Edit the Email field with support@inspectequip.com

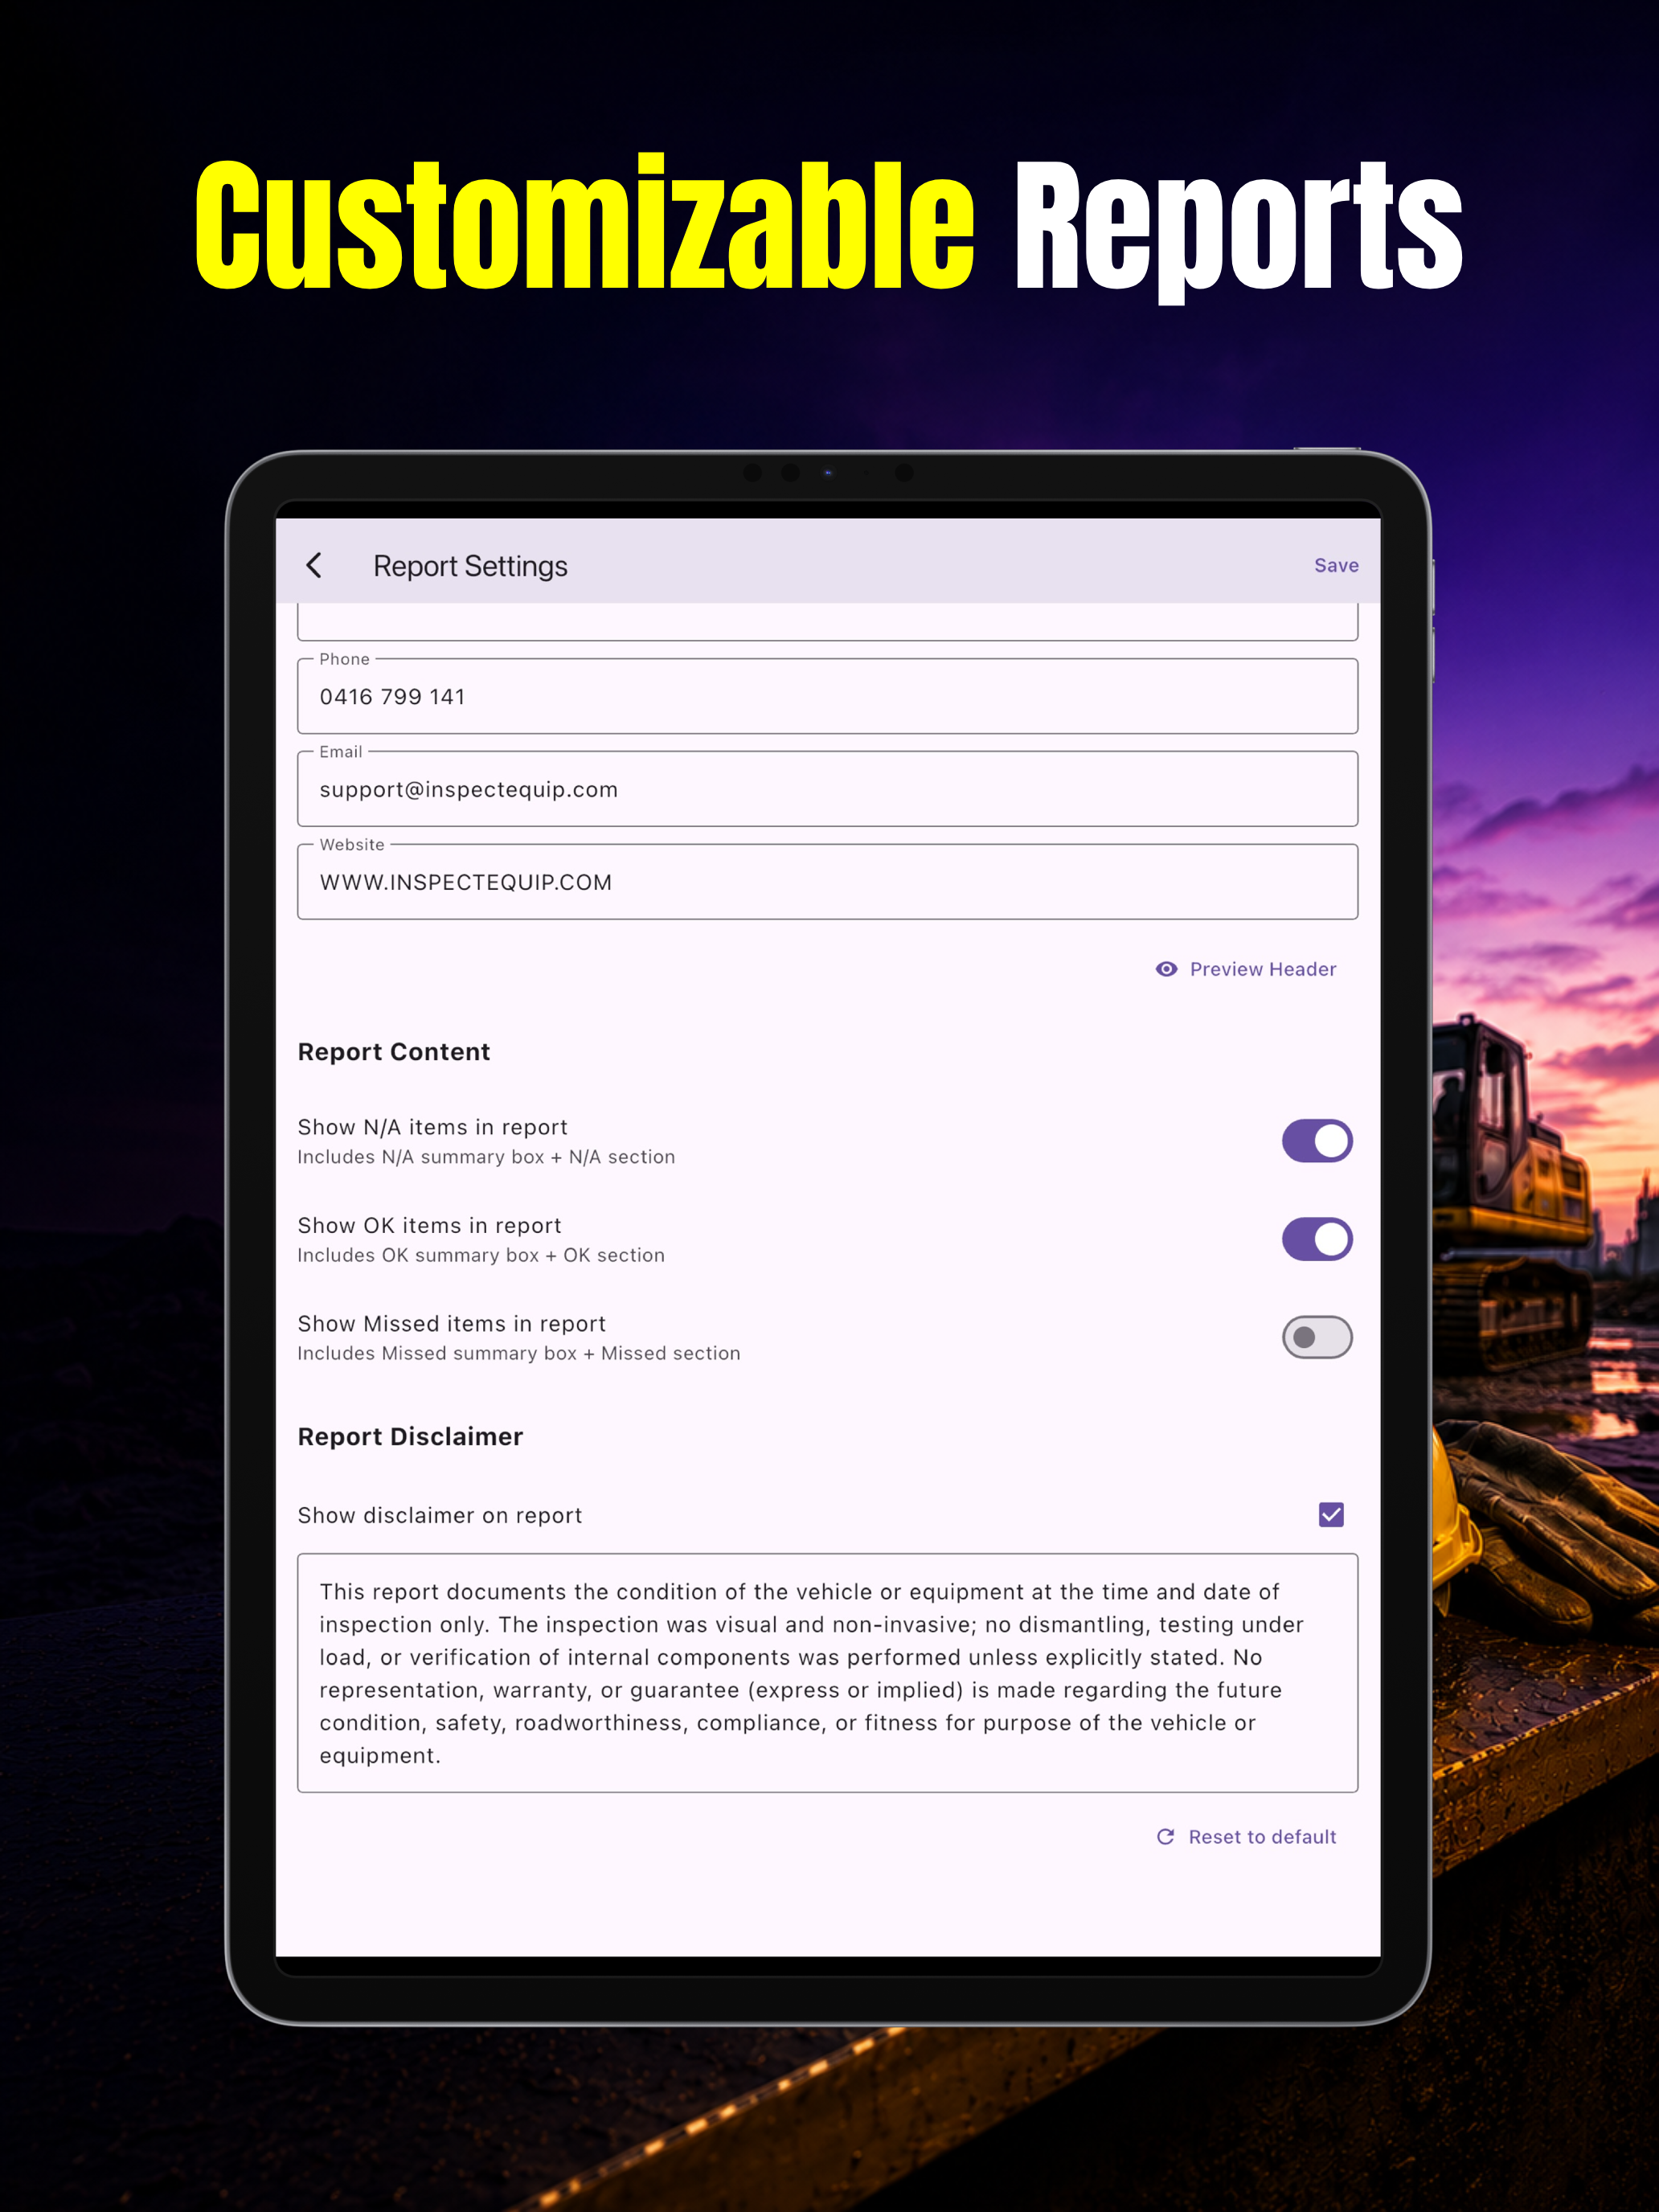click(828, 789)
